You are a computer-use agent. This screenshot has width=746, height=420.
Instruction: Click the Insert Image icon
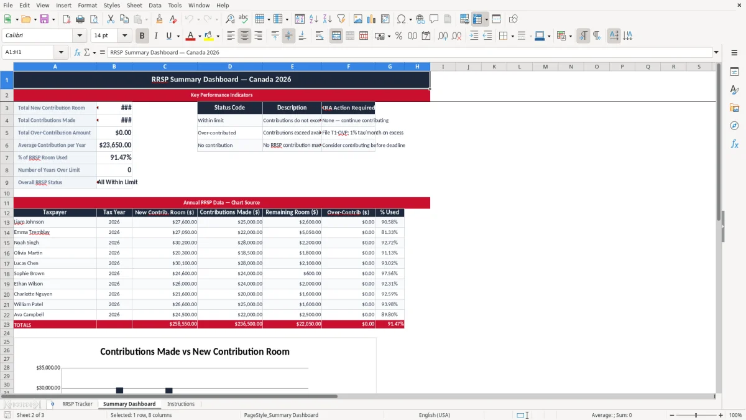coord(358,19)
